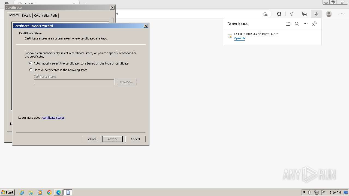Open Edge Settings and more menu

tap(341, 14)
